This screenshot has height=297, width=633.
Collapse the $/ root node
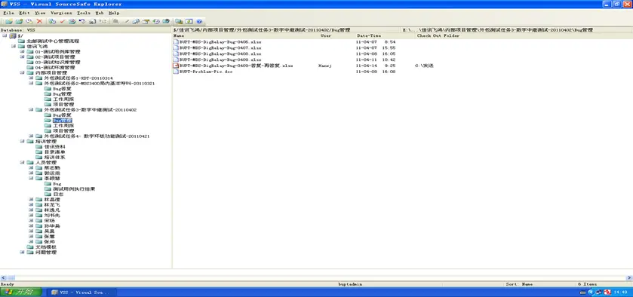pos(5,36)
